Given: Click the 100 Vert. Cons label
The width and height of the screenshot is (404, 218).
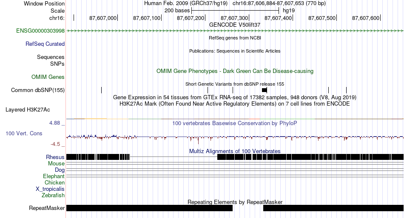Looking at the screenshot, I should 24,134.
